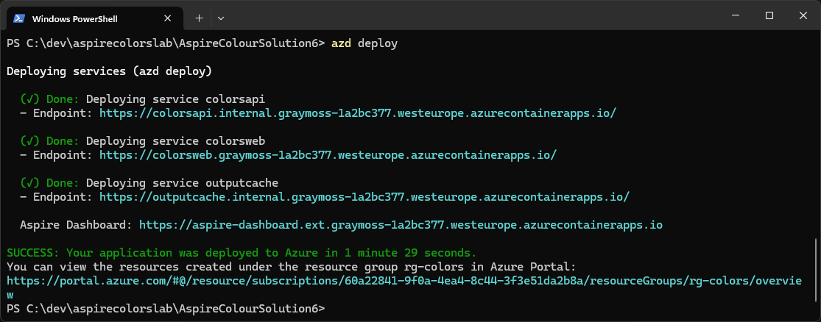Open the Aspire Dashboard URL
821x322 pixels.
click(401, 225)
